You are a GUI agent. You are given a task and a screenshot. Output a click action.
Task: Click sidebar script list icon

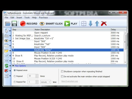[x=7, y=76]
